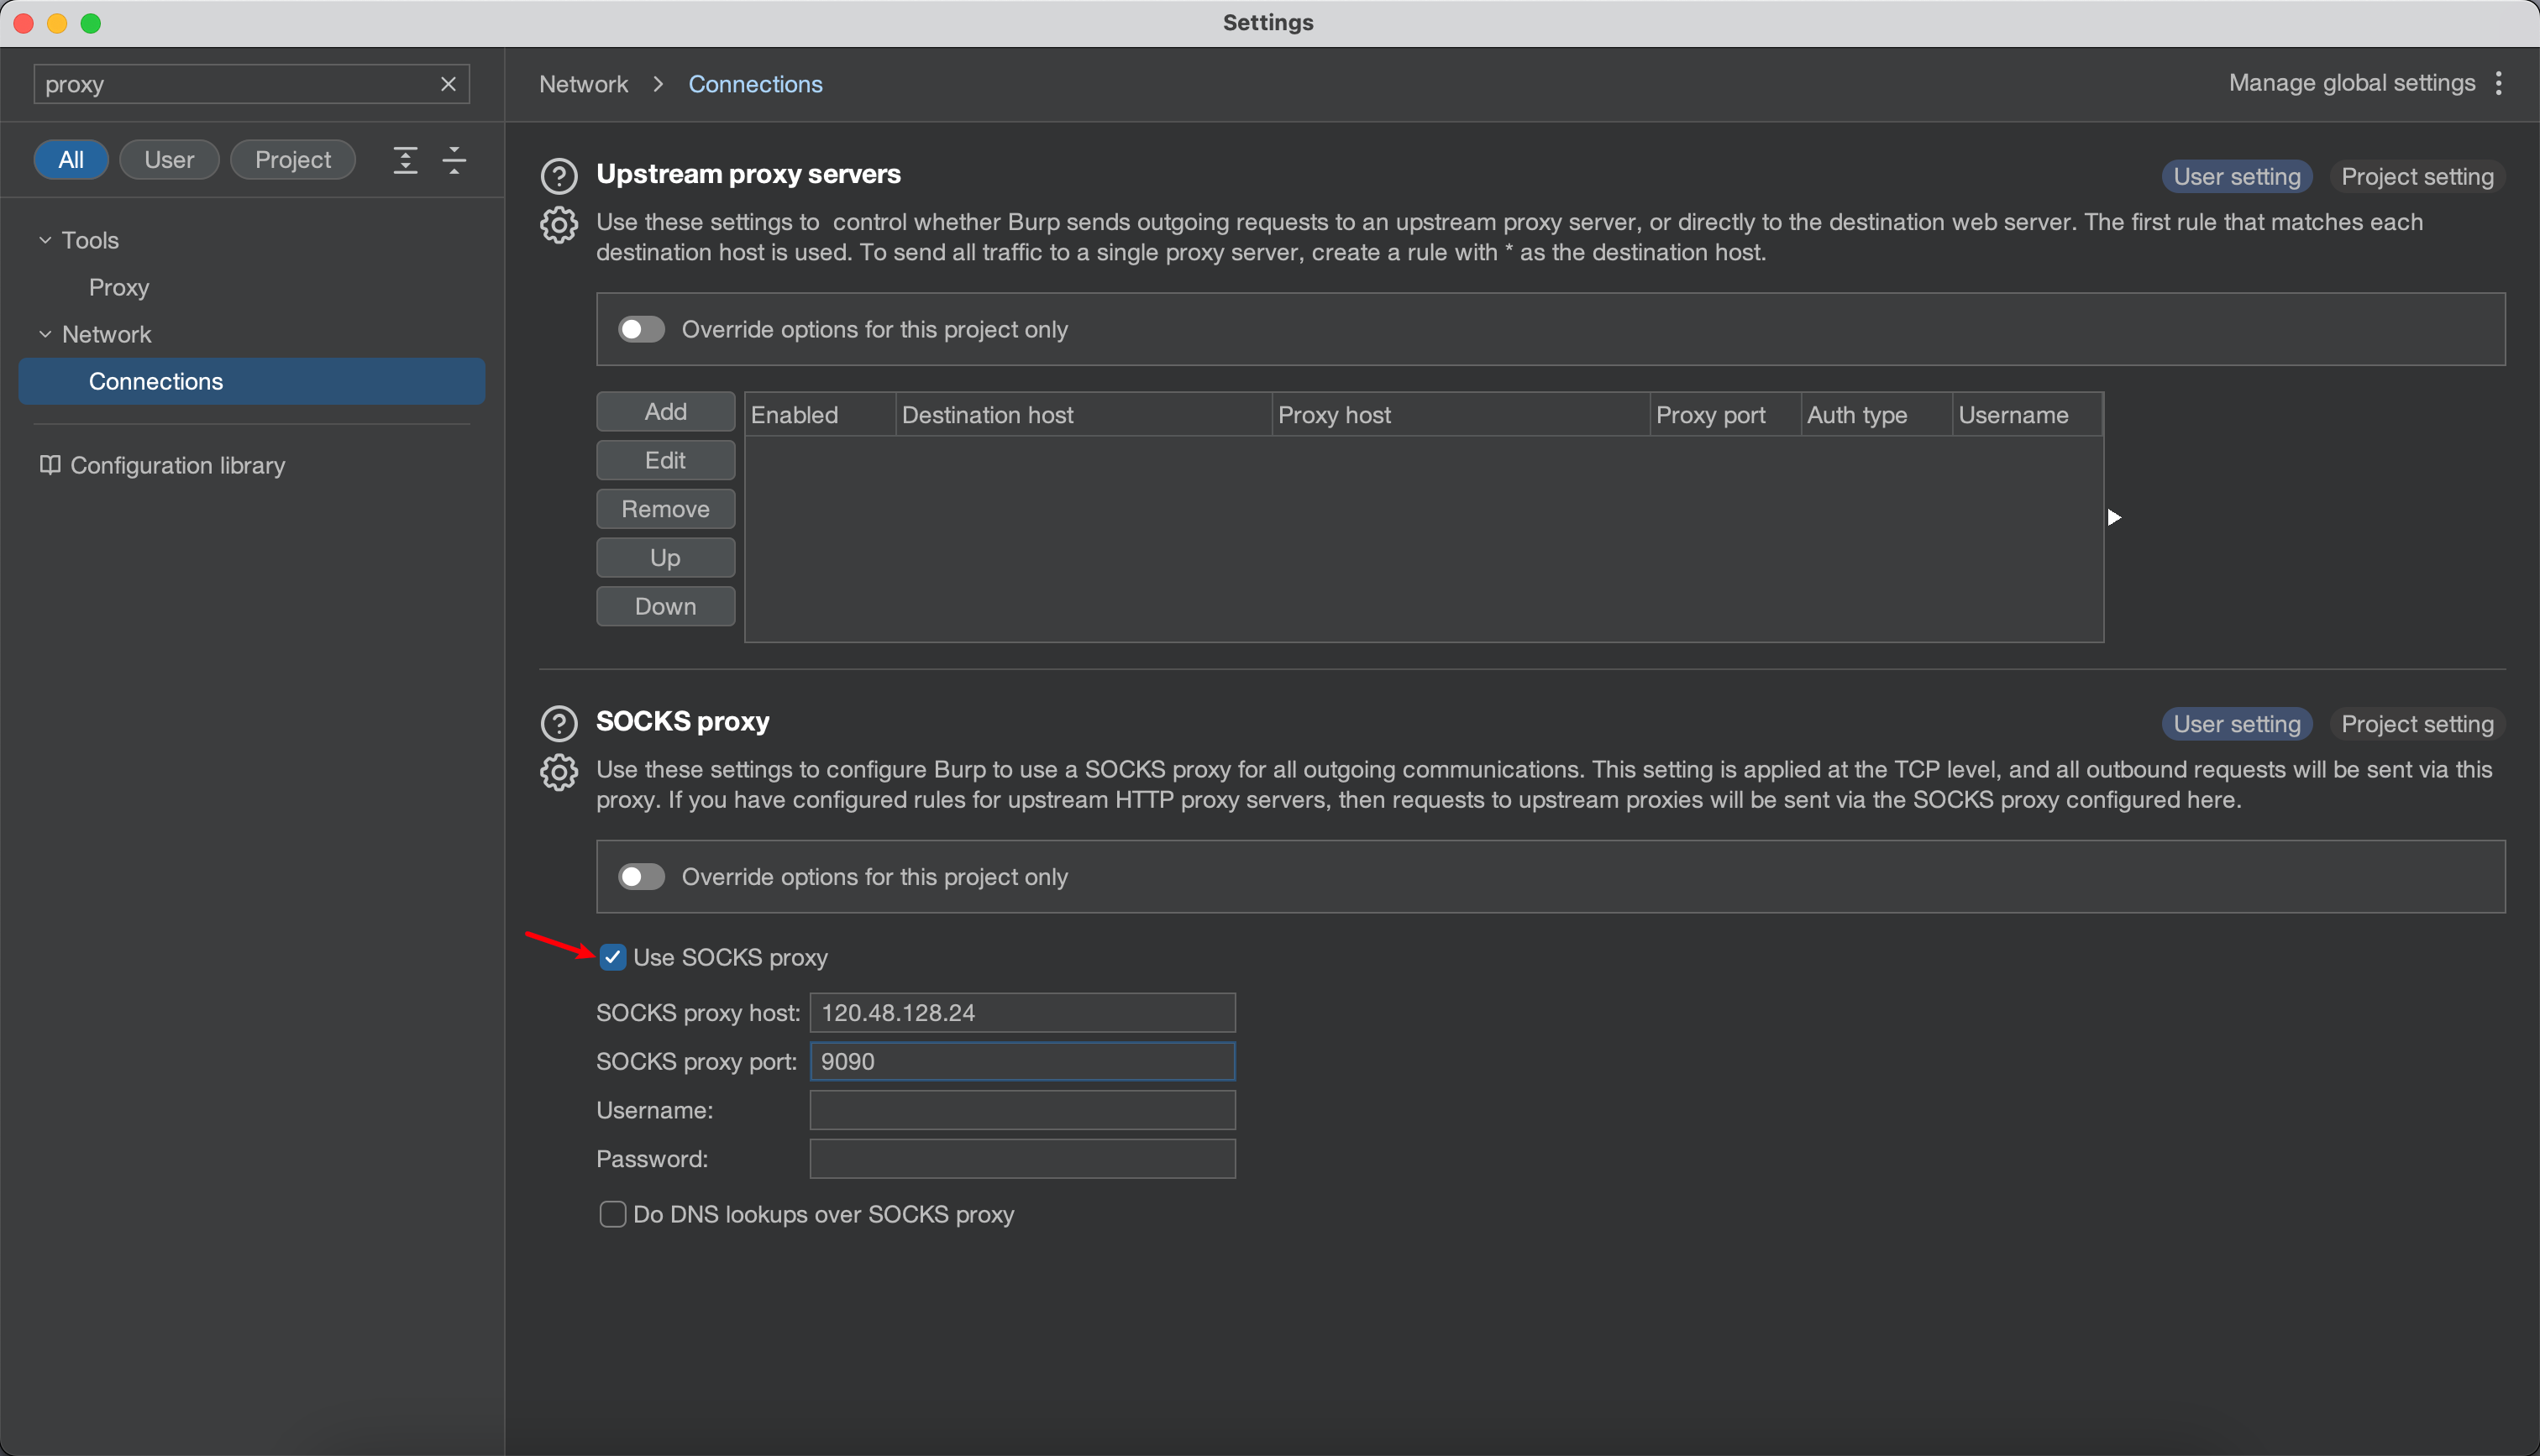Uncheck the Use SOCKS proxy checkbox
Image resolution: width=2540 pixels, height=1456 pixels.
tap(612, 957)
